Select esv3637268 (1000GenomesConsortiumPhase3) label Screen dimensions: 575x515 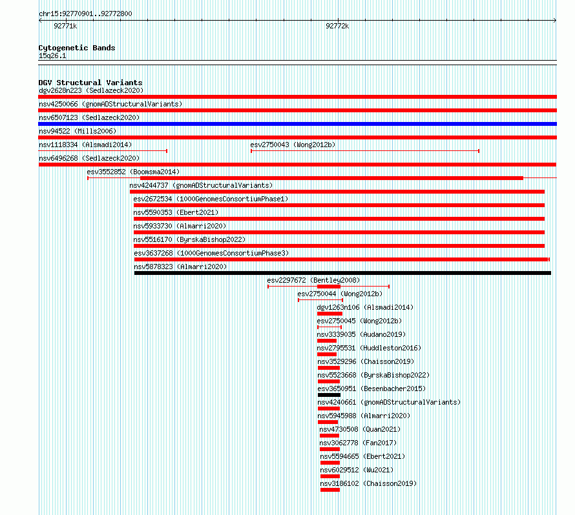[x=211, y=253]
